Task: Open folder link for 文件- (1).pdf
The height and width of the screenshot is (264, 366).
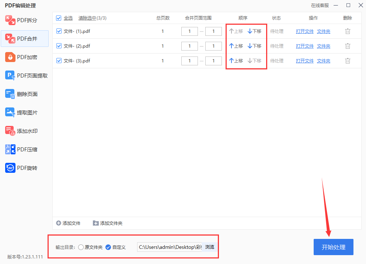Action: pyautogui.click(x=324, y=31)
